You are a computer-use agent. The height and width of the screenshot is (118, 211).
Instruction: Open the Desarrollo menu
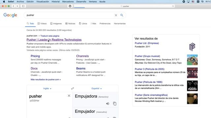point(81,2)
